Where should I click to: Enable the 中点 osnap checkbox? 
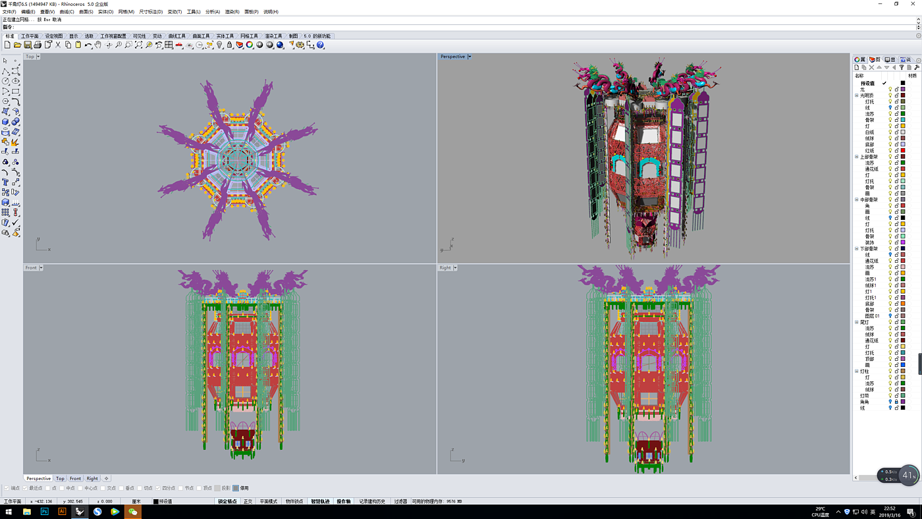pos(63,488)
